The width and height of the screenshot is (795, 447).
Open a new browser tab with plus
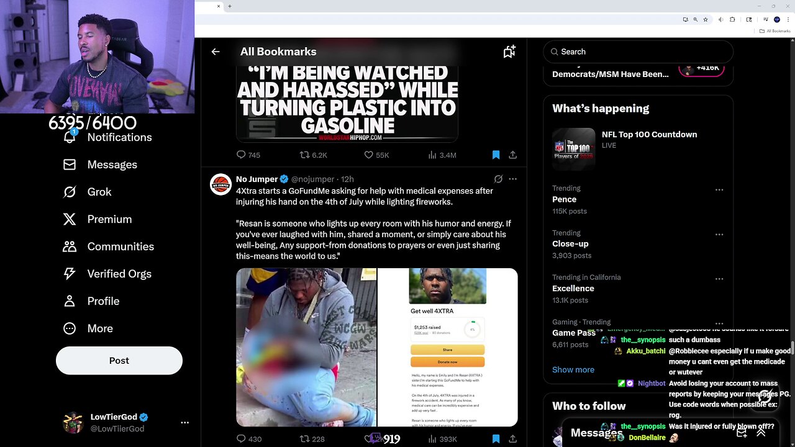click(229, 6)
